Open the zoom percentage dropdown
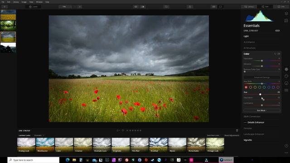 [65, 7]
